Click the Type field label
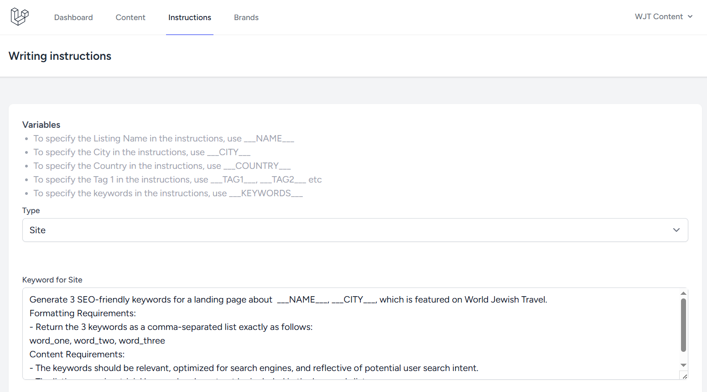Screen dimensions: 707x392 31,210
